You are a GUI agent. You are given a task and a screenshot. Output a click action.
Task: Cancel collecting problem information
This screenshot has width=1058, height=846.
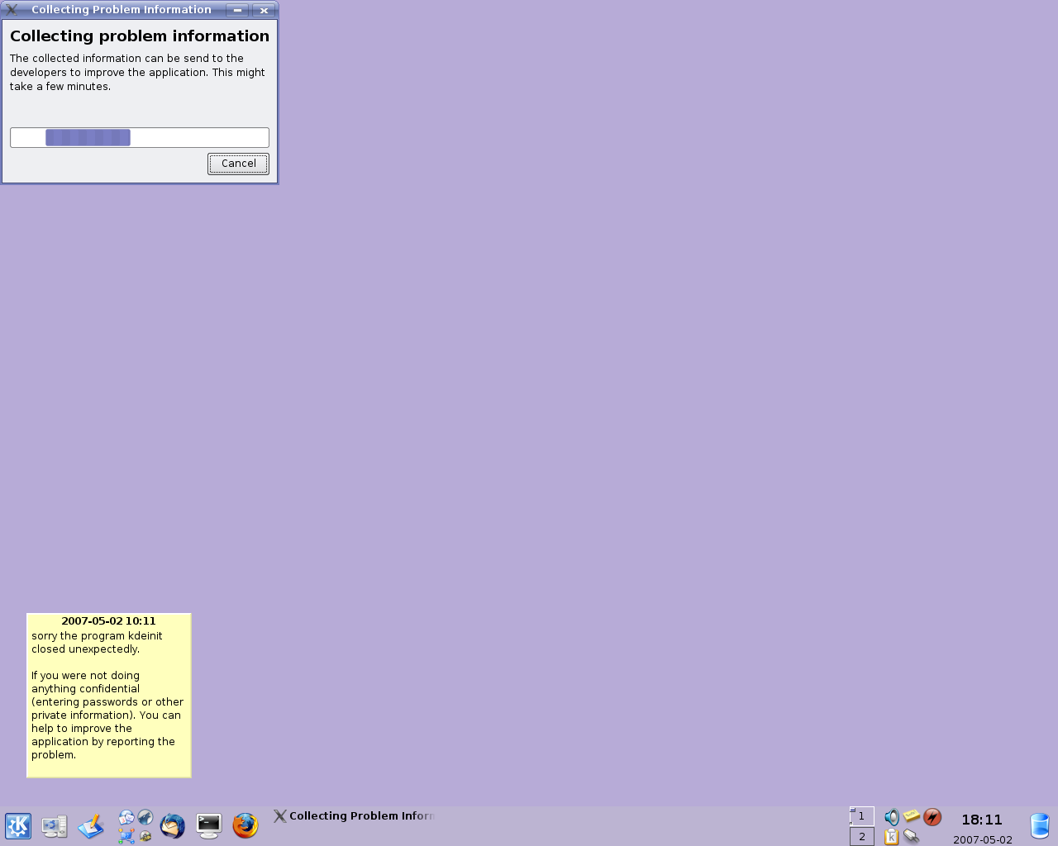(238, 164)
